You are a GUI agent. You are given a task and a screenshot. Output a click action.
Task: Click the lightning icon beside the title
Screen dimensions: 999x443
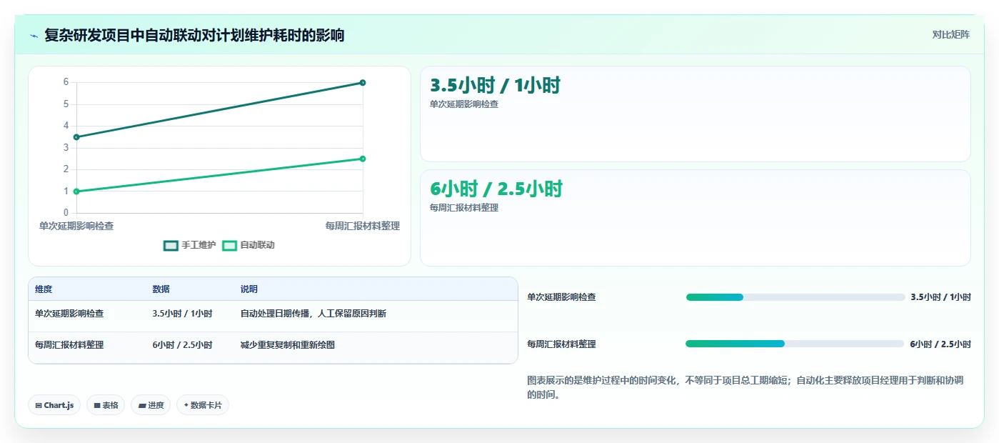(x=34, y=35)
